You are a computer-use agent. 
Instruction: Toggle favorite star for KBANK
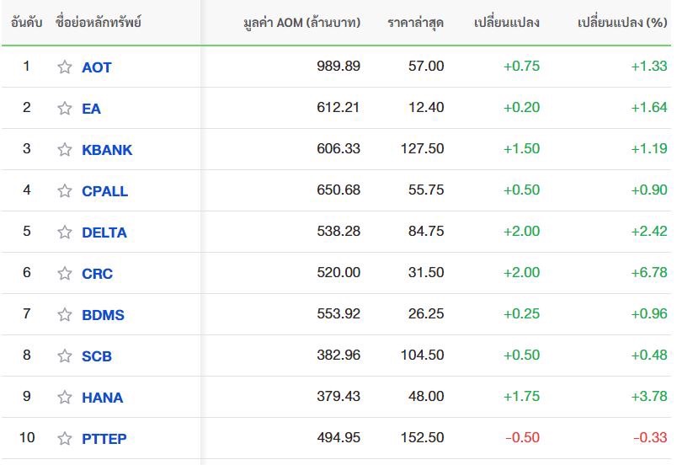(x=65, y=149)
